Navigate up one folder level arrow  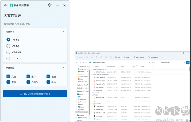pyautogui.click(x=86, y=63)
